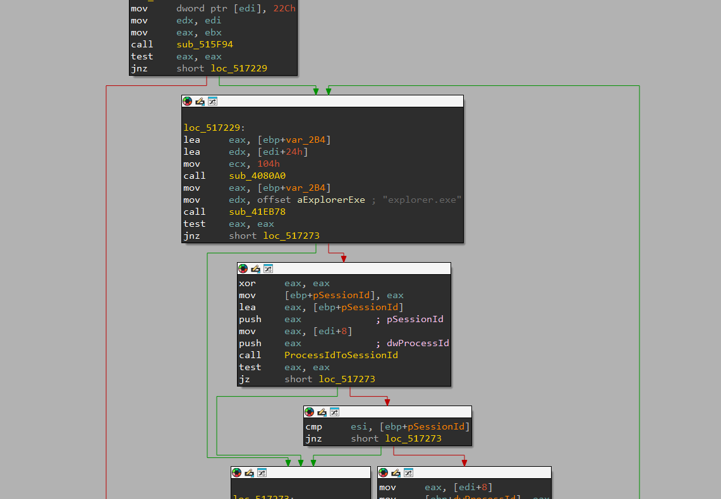This screenshot has width=721, height=499.
Task: Click ProcessIdToSessionId call name
Action: pos(341,355)
